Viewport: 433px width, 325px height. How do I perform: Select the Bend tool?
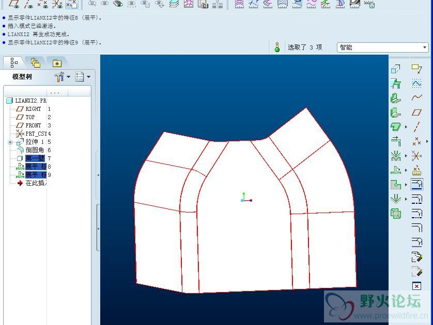coord(395,156)
